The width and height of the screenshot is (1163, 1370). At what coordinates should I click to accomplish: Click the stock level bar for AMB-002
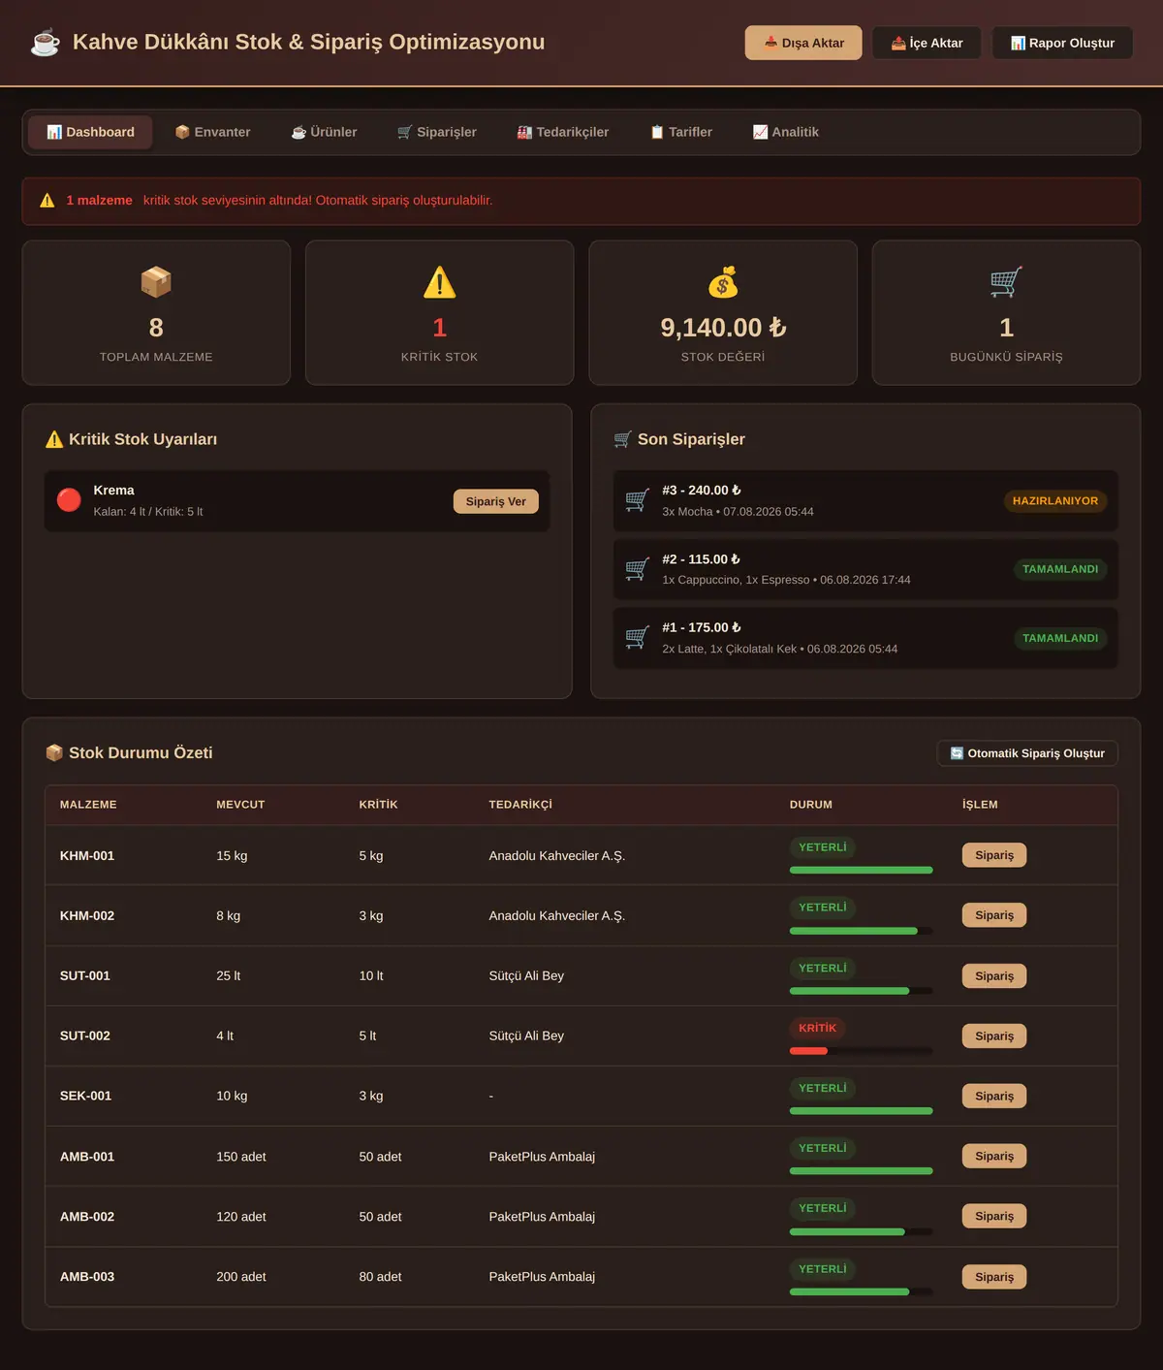pyautogui.click(x=861, y=1231)
